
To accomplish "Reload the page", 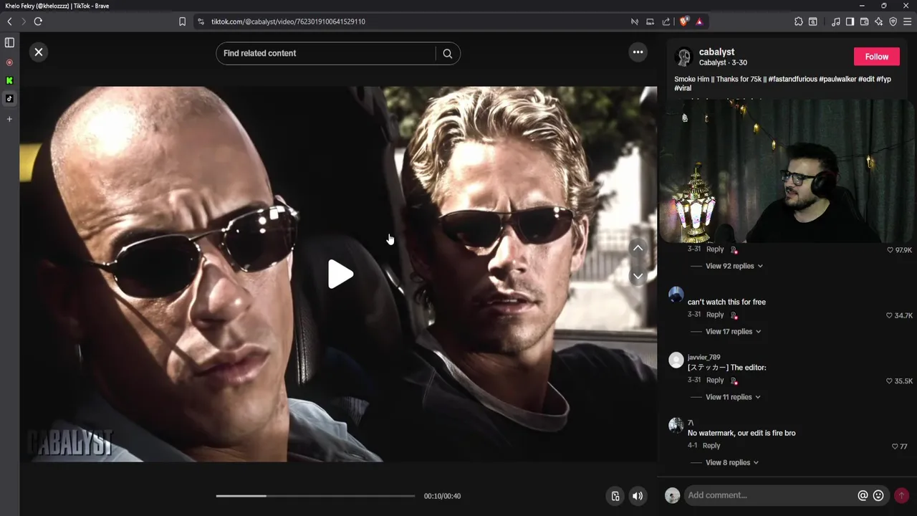I will click(38, 21).
